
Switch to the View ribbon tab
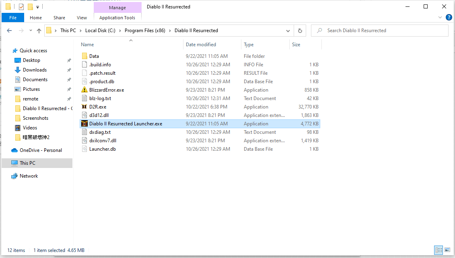(x=82, y=18)
